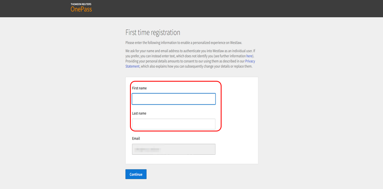Click the 'First name' field label
This screenshot has height=189, width=383.
coord(139,88)
